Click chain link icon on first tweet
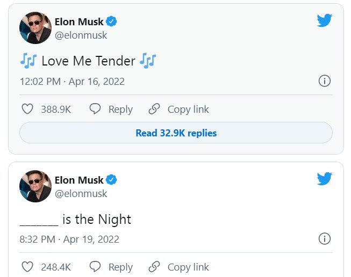This screenshot has height=277, width=351. pyautogui.click(x=154, y=109)
